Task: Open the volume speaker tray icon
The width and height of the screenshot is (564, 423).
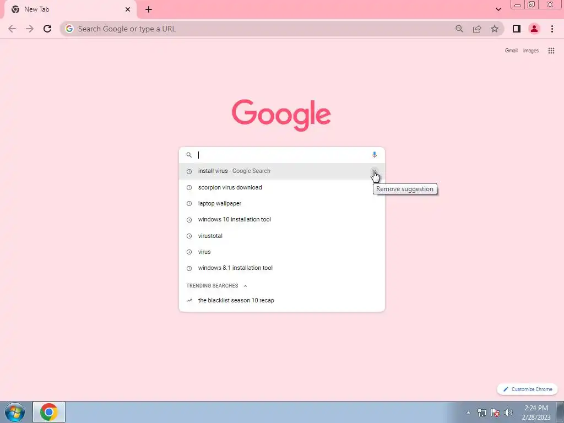Action: pyautogui.click(x=508, y=413)
